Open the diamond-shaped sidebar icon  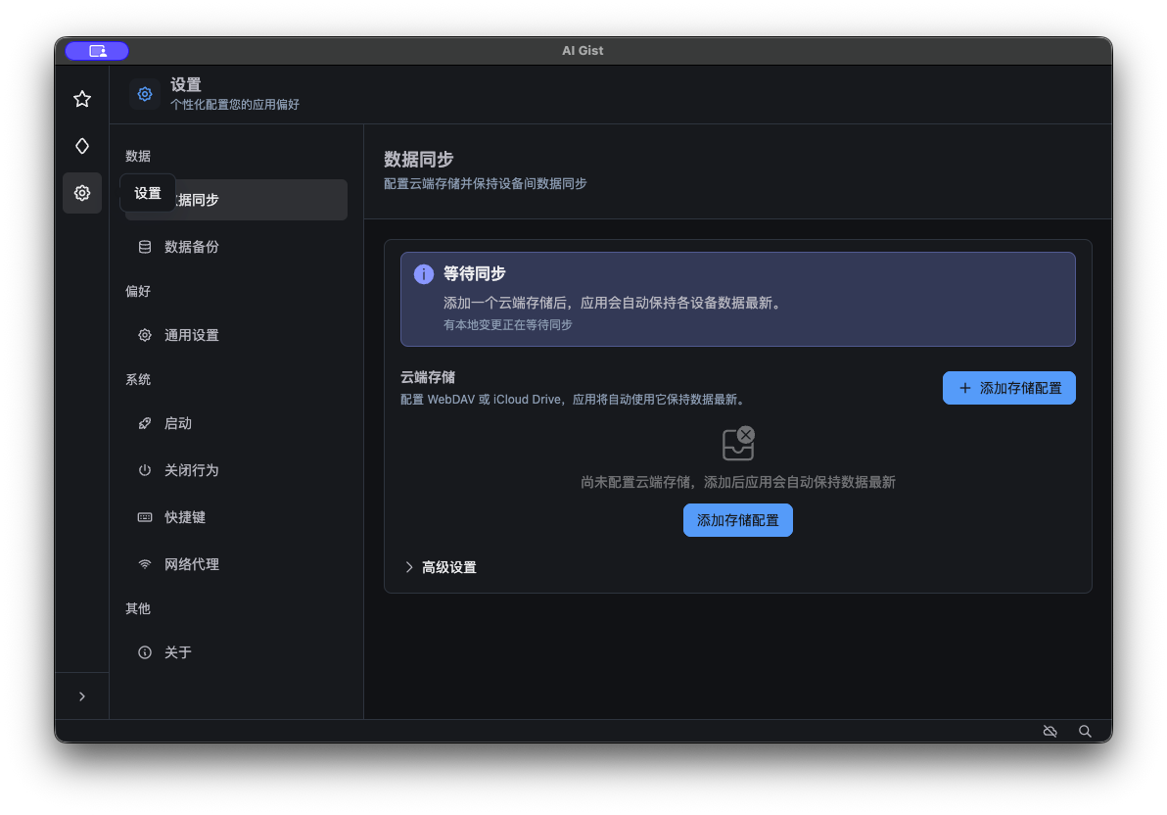coord(82,146)
